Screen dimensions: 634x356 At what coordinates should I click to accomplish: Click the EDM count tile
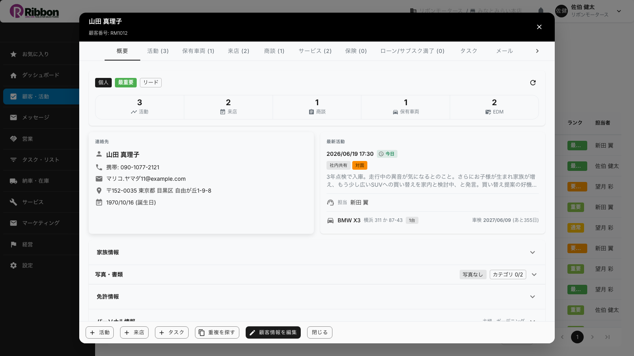(x=494, y=107)
